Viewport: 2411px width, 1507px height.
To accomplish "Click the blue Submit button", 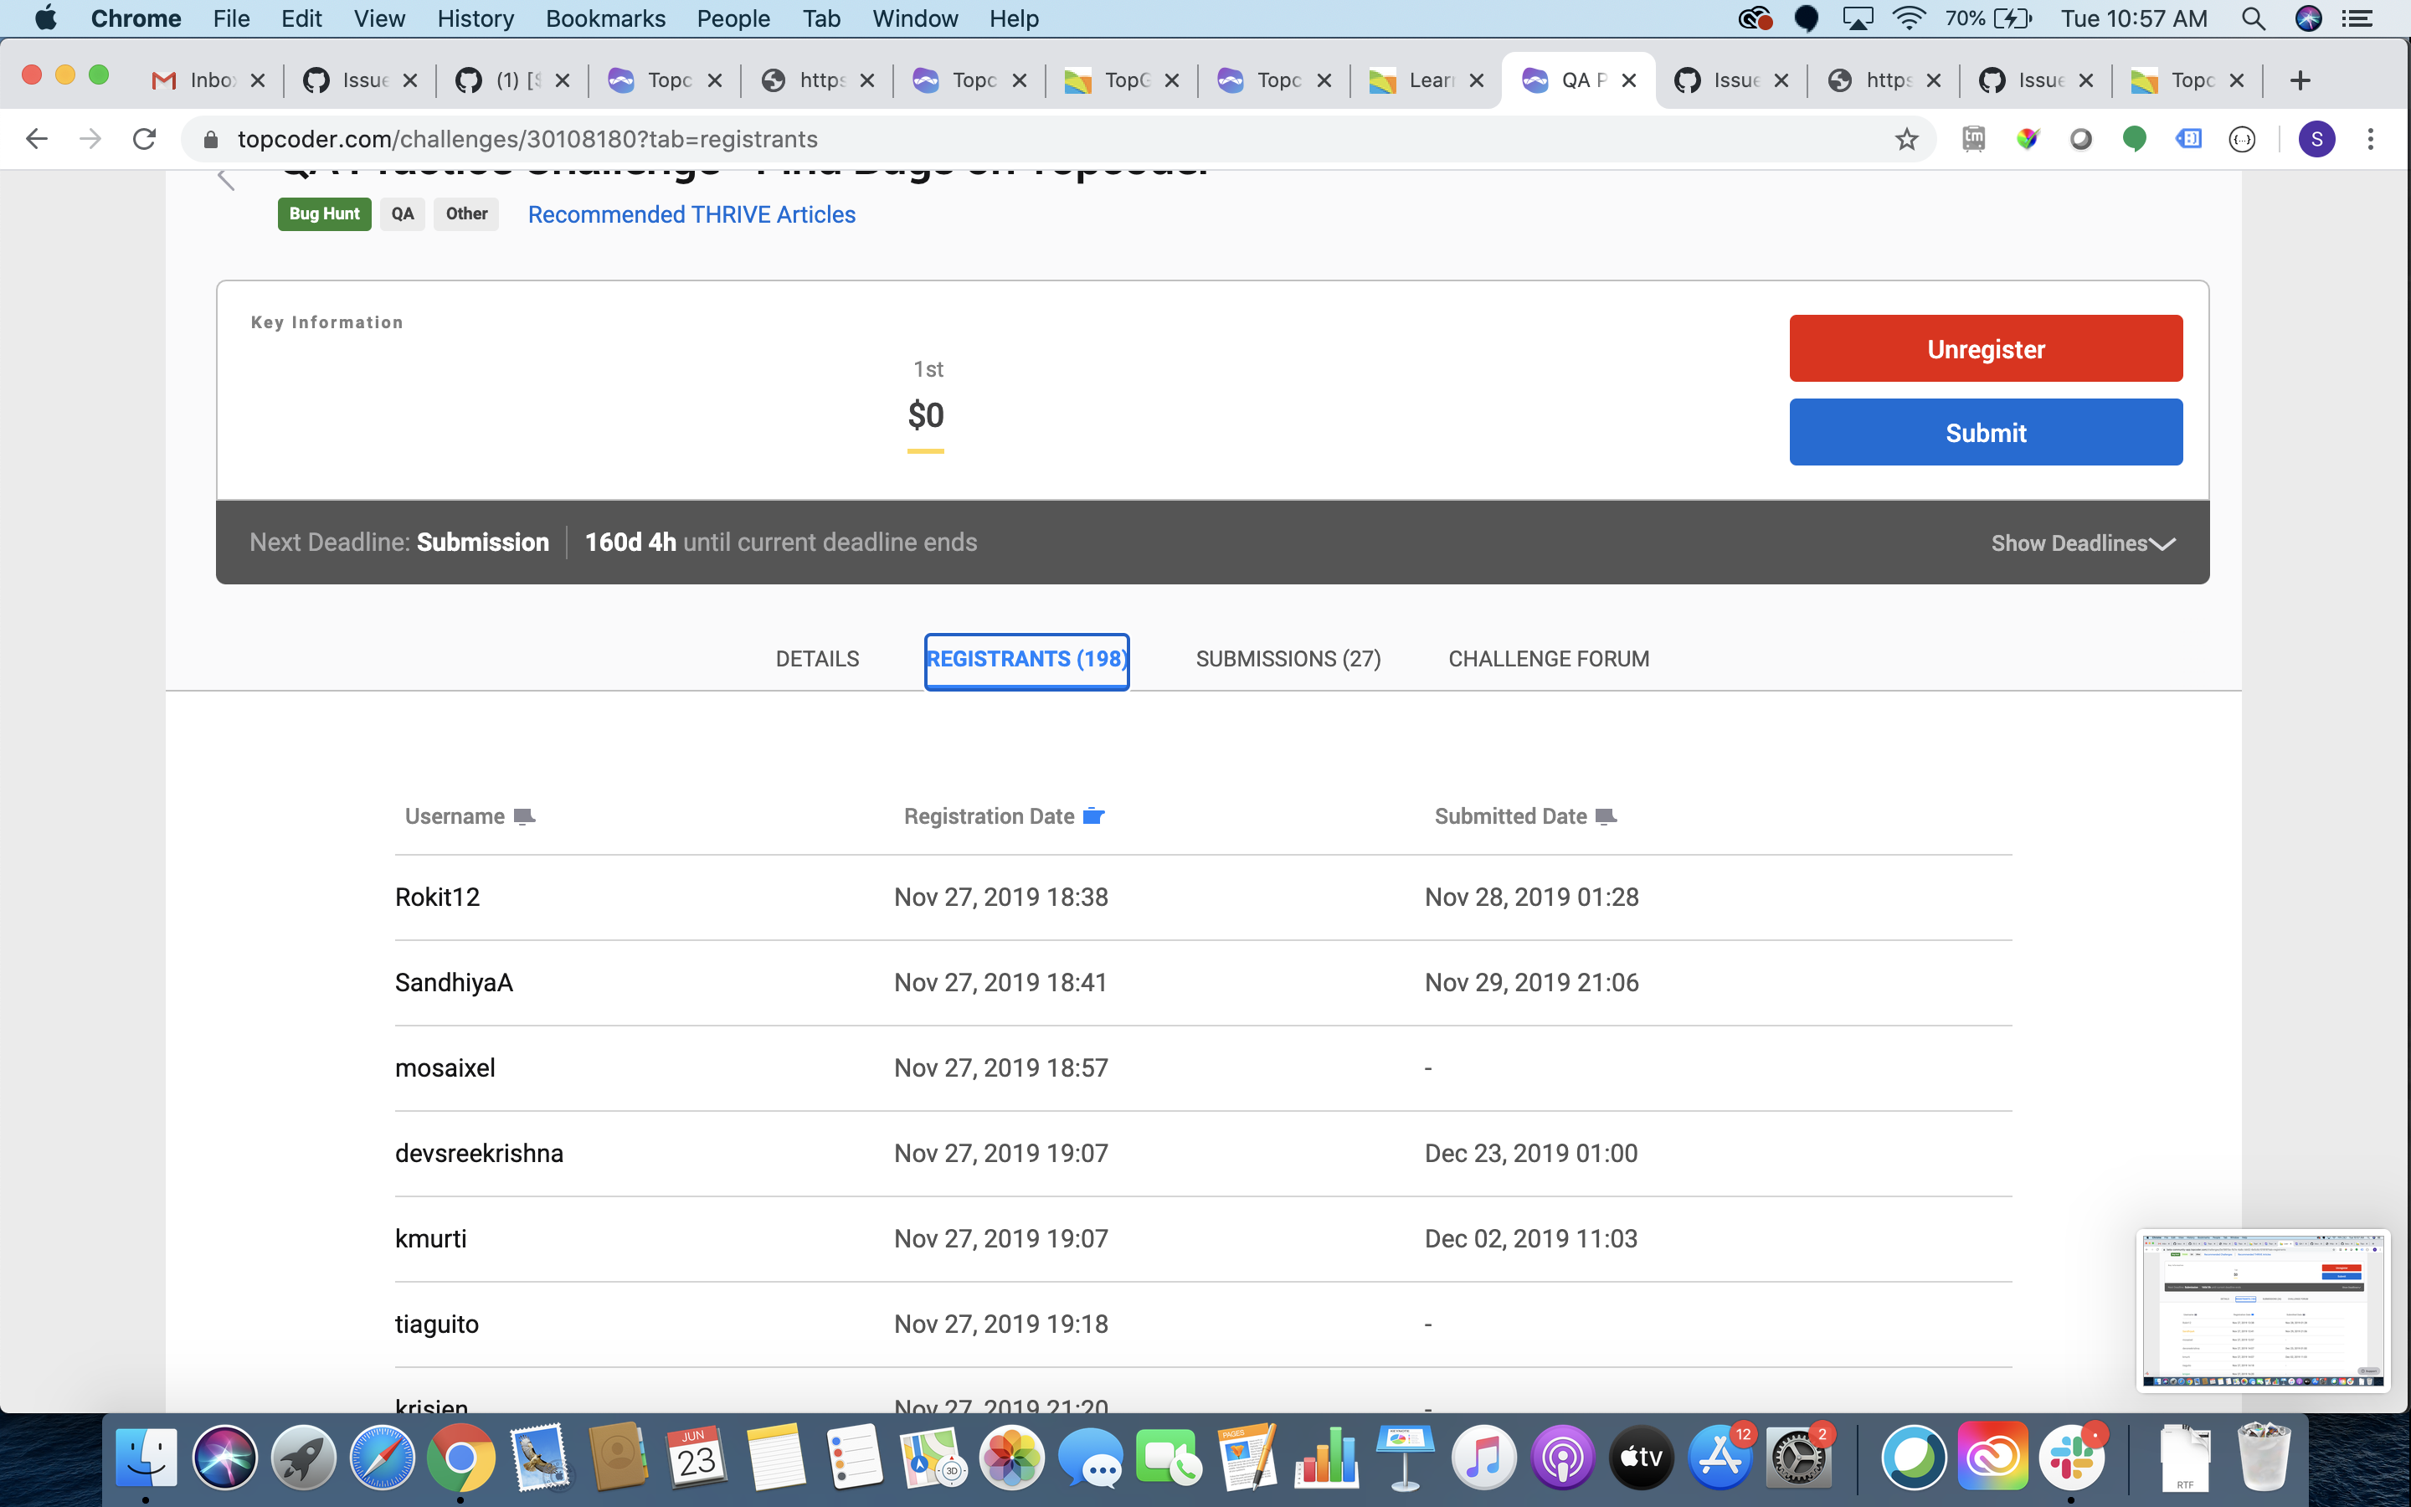I will coord(1986,433).
